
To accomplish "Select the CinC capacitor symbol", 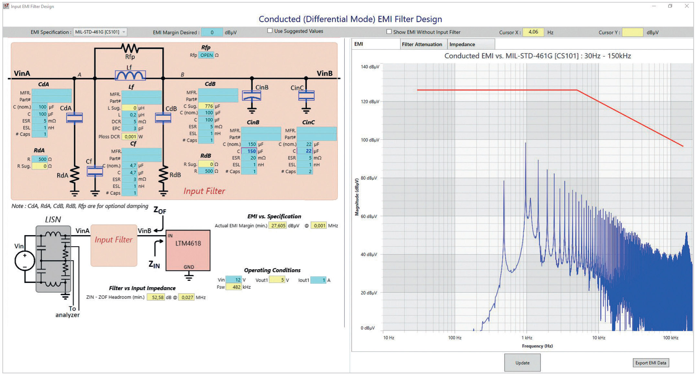I will [x=306, y=96].
